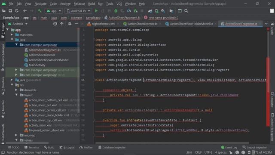
Task: Click the Sync Project with Gradle icon
Action: [x=150, y=11]
